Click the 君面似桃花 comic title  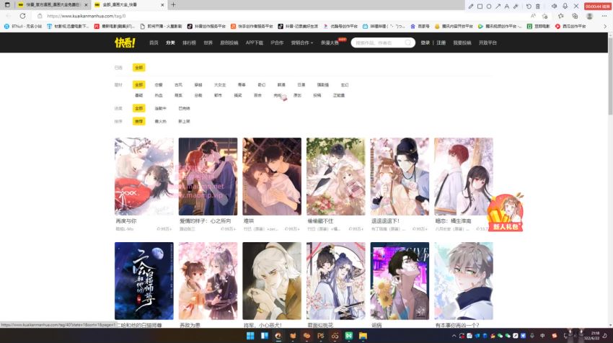[319, 325]
